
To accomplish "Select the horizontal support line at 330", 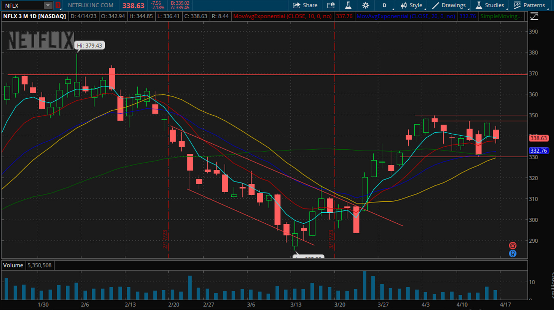I will point(464,157).
